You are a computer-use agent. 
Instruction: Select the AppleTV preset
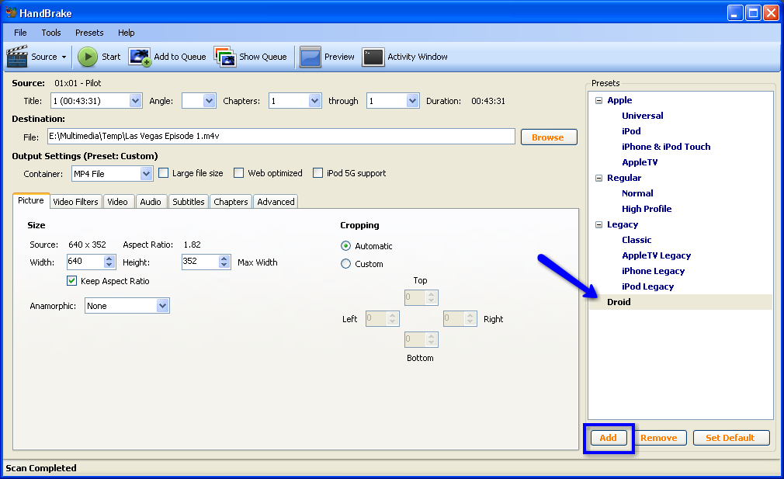click(x=640, y=162)
